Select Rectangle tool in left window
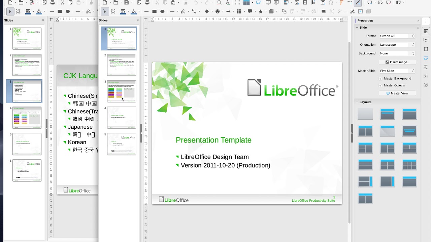This screenshot has height=242, width=431. coord(60,11)
